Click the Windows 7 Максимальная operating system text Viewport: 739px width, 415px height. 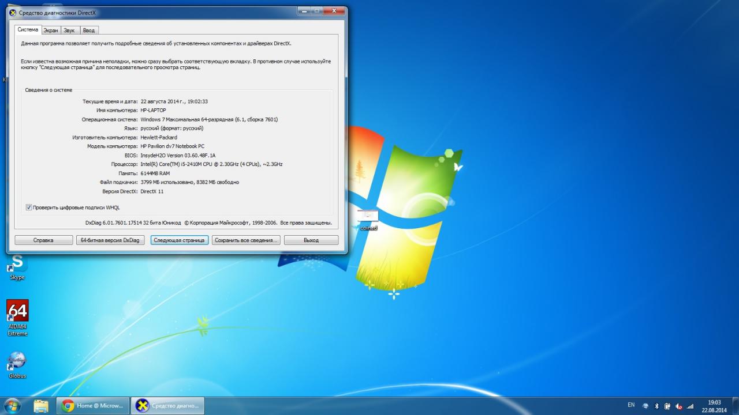(209, 119)
